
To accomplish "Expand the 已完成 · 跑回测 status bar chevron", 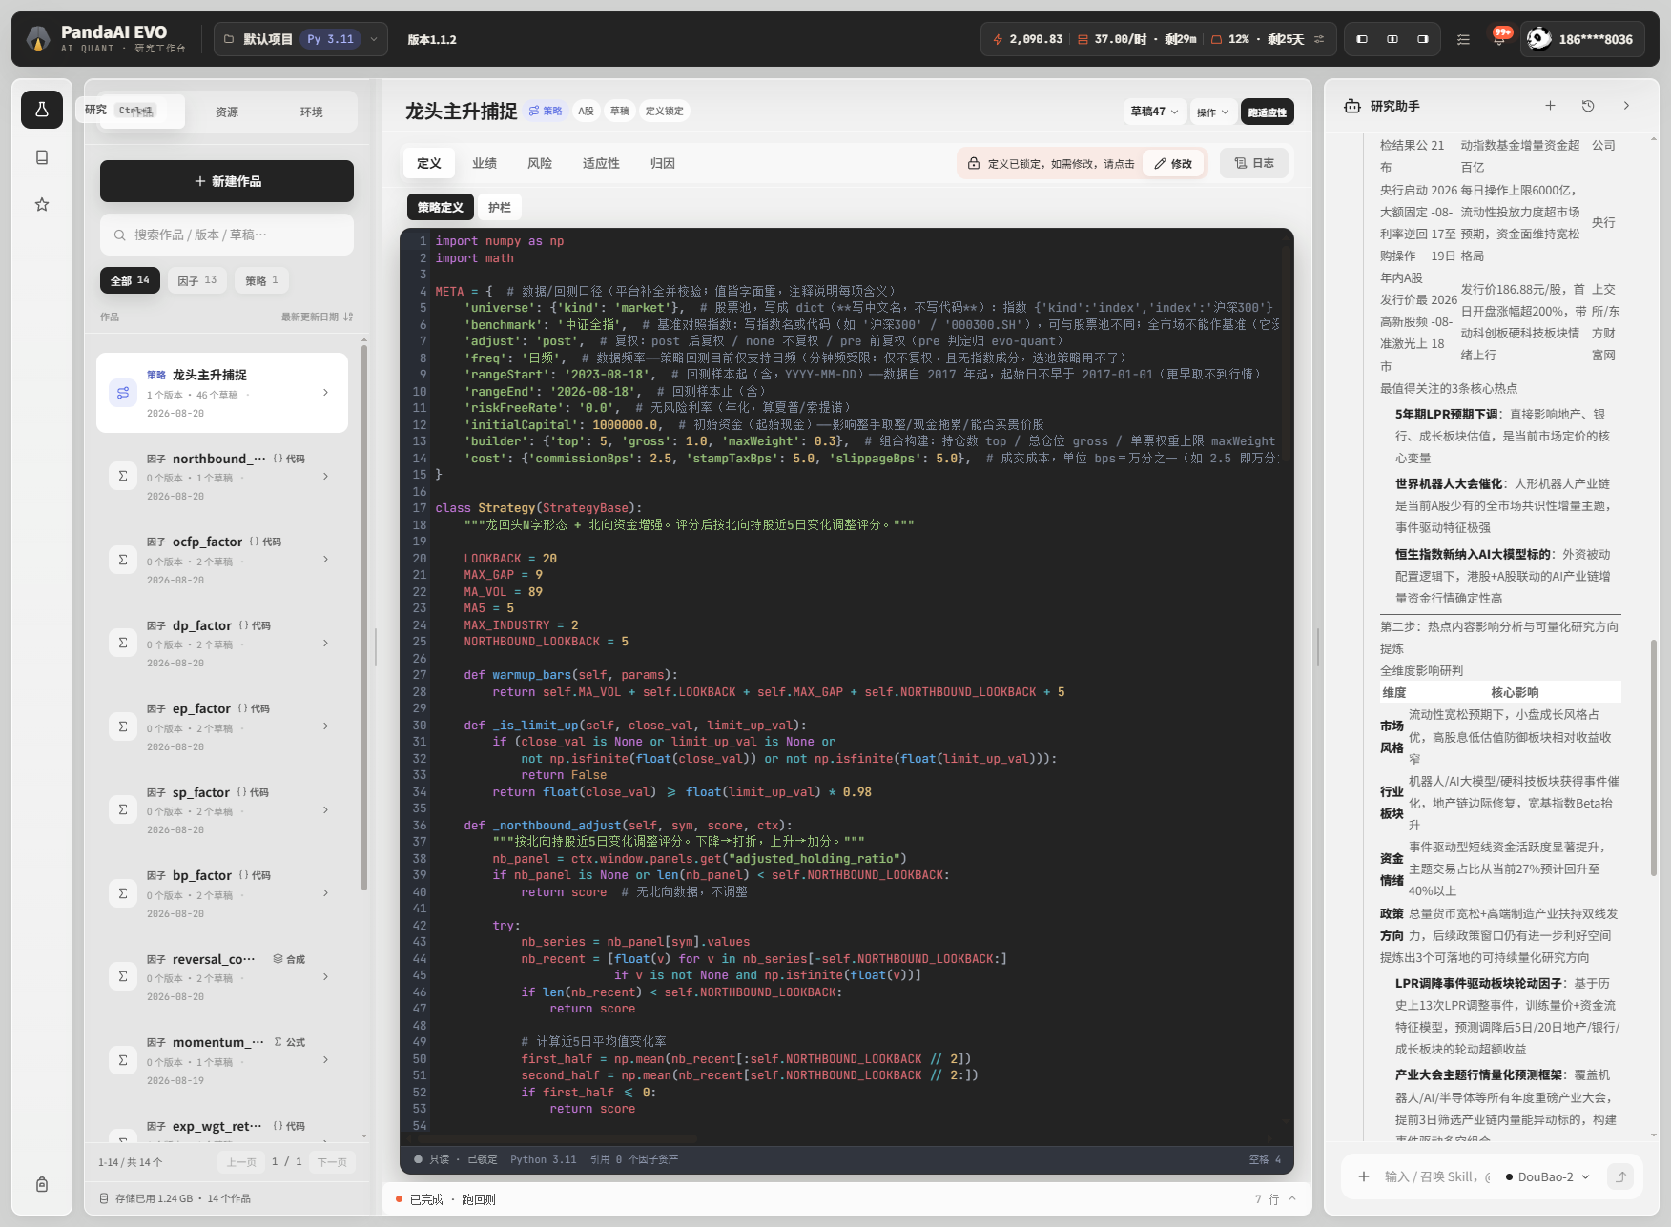I will pyautogui.click(x=1292, y=1199).
